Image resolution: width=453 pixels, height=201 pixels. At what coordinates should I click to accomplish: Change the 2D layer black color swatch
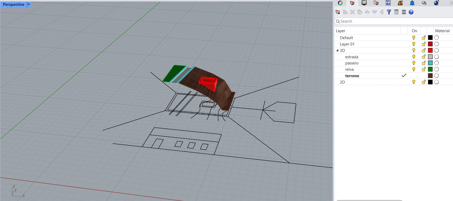pyautogui.click(x=430, y=82)
